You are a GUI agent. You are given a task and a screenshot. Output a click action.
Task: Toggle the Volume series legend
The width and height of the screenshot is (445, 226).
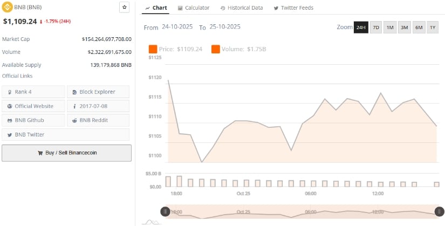[x=239, y=49]
